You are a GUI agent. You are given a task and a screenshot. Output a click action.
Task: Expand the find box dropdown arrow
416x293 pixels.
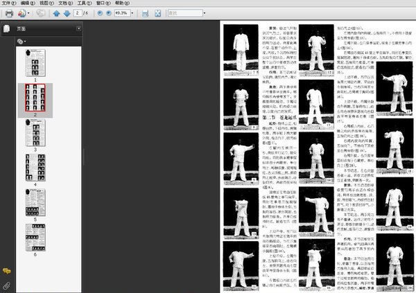(205, 13)
